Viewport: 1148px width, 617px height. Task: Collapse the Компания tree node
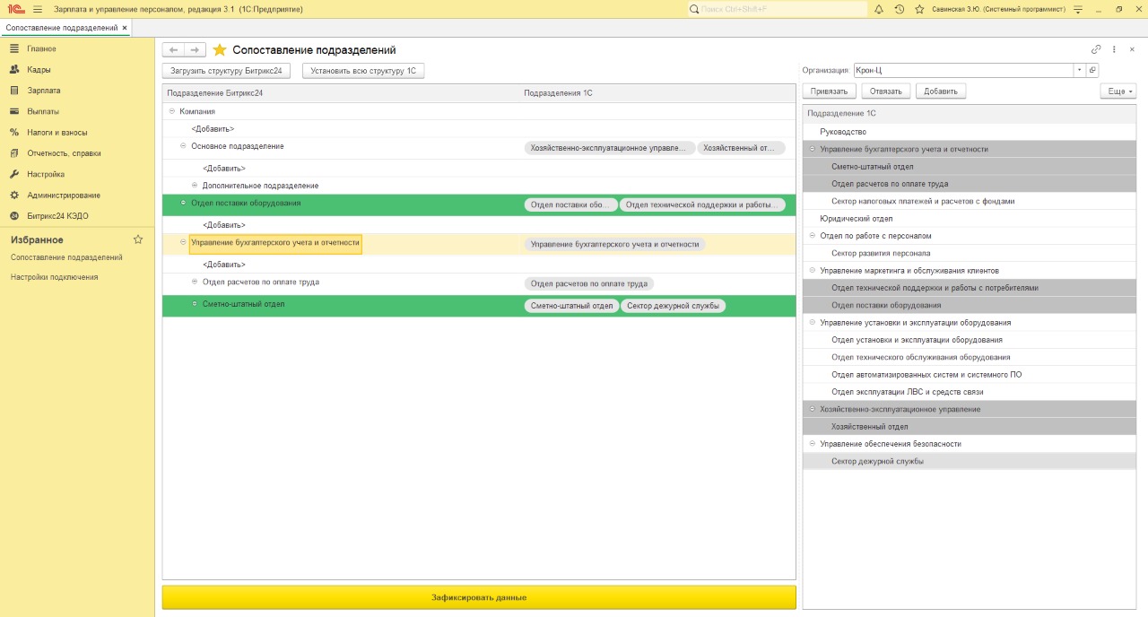171,111
